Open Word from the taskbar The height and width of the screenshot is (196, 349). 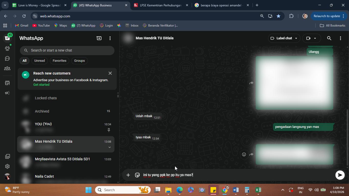point(236,190)
